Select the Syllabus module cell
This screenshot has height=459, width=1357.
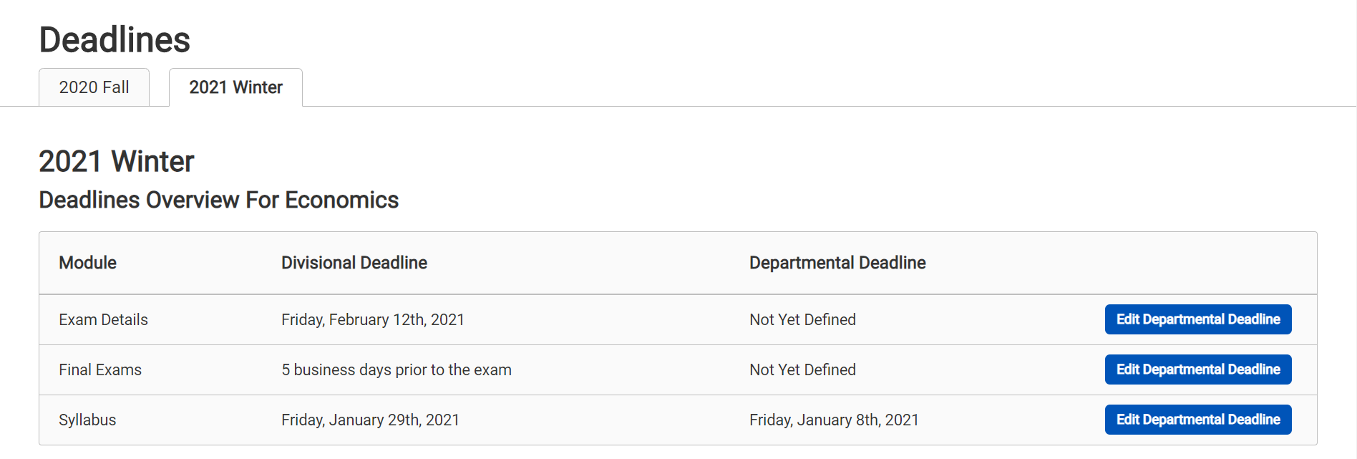(x=87, y=420)
